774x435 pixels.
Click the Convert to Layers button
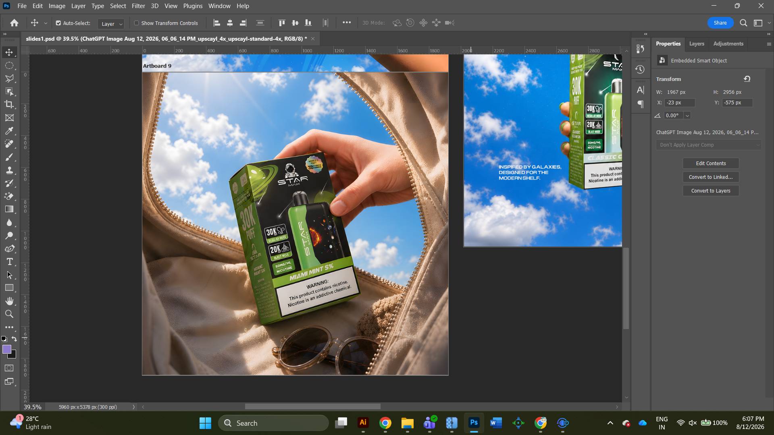coord(711,191)
